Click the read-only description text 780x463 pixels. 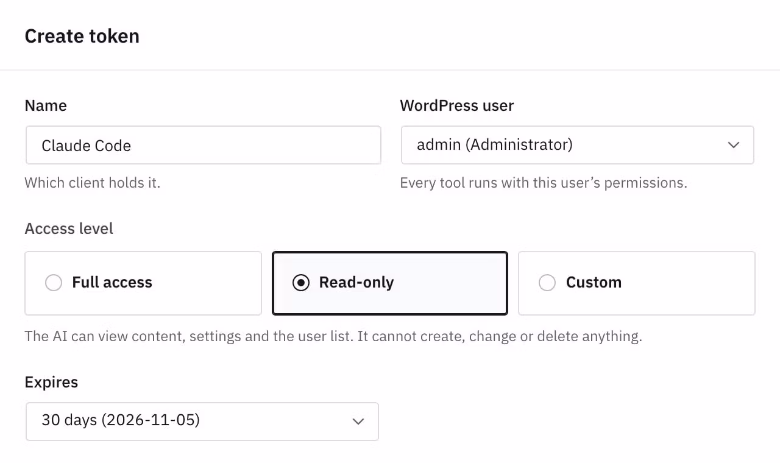pos(333,336)
